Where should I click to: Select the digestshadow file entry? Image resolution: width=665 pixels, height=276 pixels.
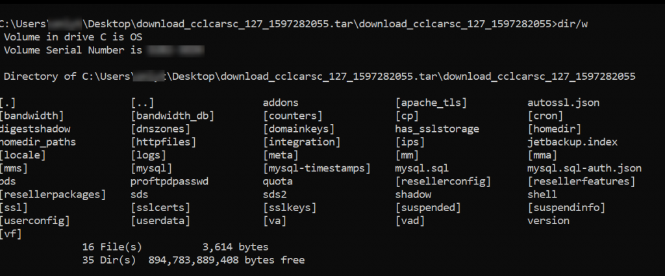tap(35, 129)
